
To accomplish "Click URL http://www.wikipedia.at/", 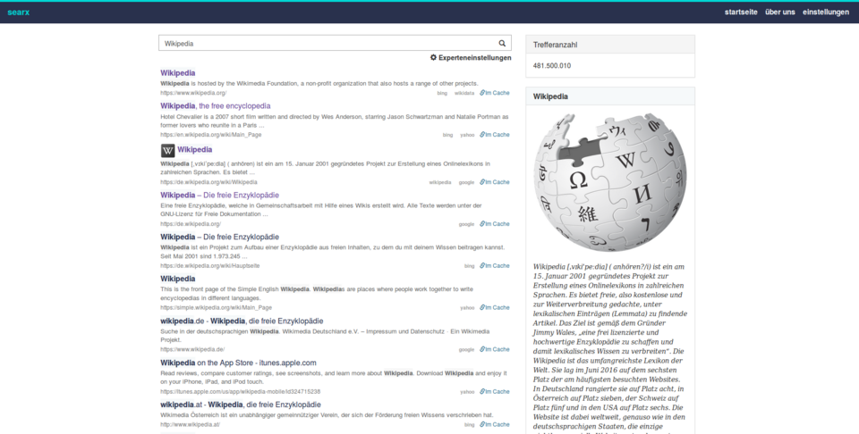I will pos(190,424).
